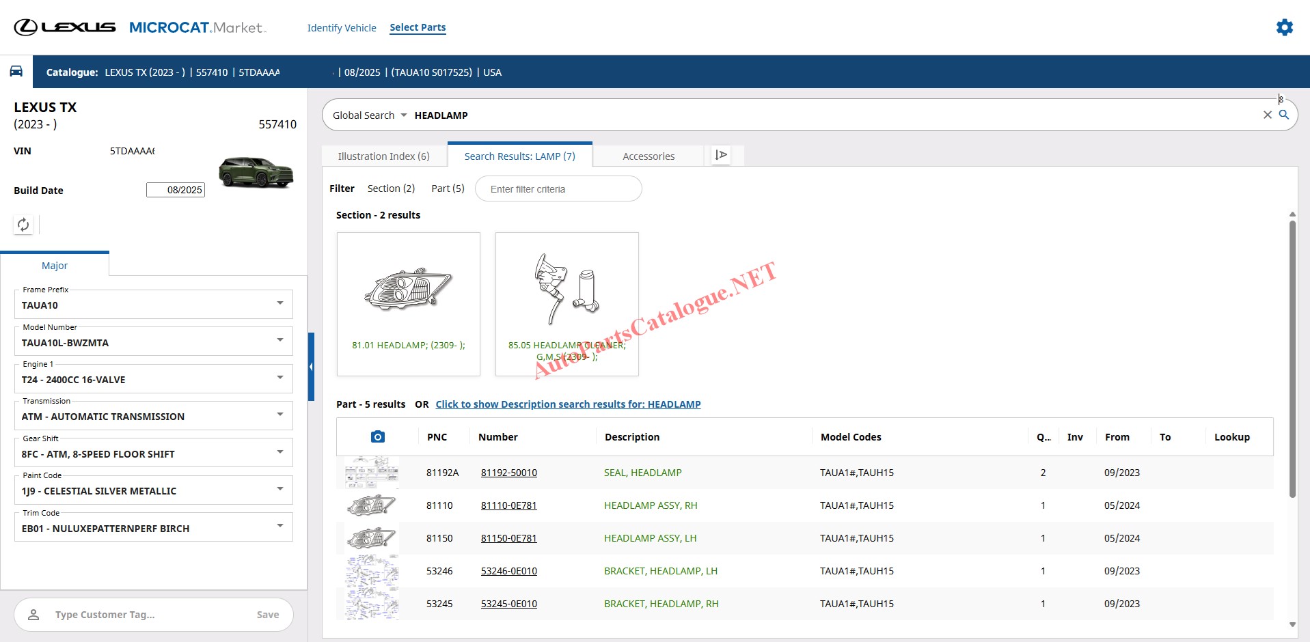Open the 81.01 HEADLAMP section thumbnail
The width and height of the screenshot is (1310, 642).
(408, 304)
